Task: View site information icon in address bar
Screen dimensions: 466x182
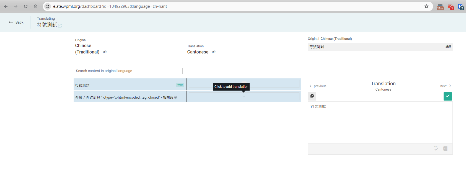Action: pos(48,6)
